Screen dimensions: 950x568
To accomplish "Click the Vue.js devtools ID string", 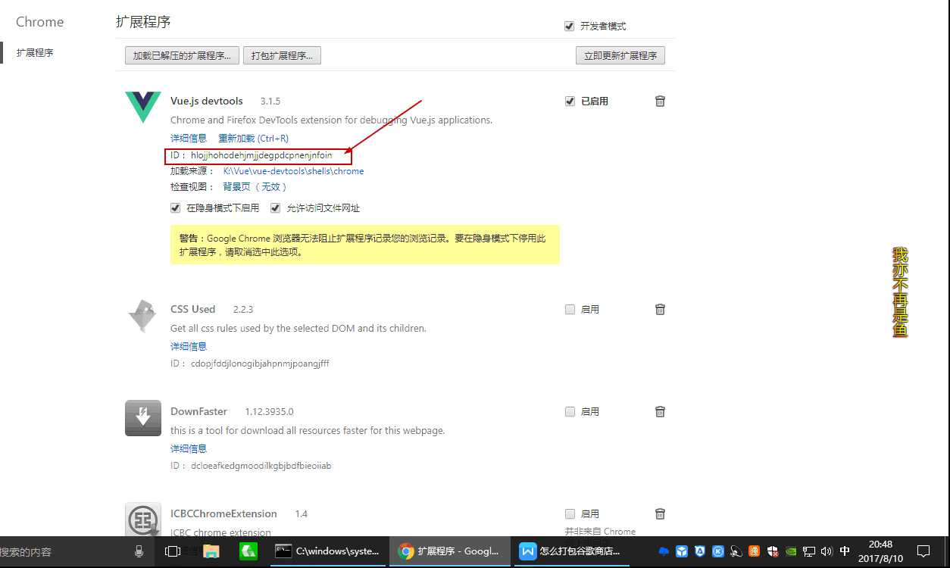I will point(261,155).
